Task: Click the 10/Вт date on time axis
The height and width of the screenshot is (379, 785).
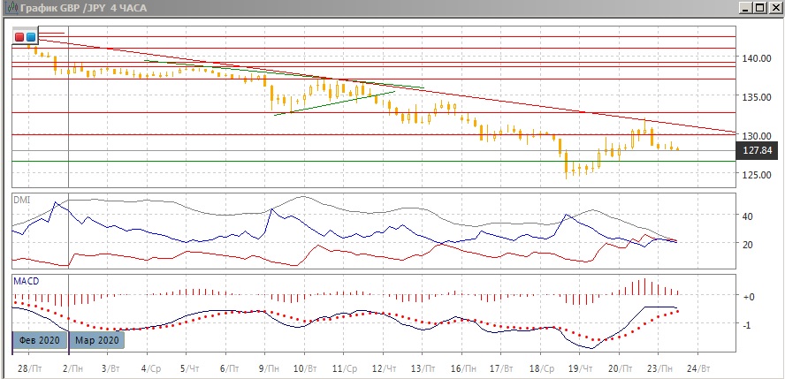Action: coord(305,366)
